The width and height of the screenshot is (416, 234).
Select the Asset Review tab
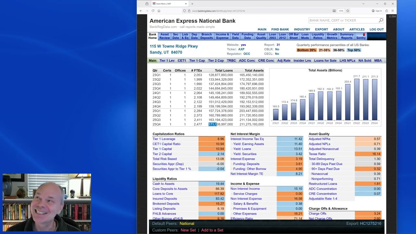(x=164, y=36)
